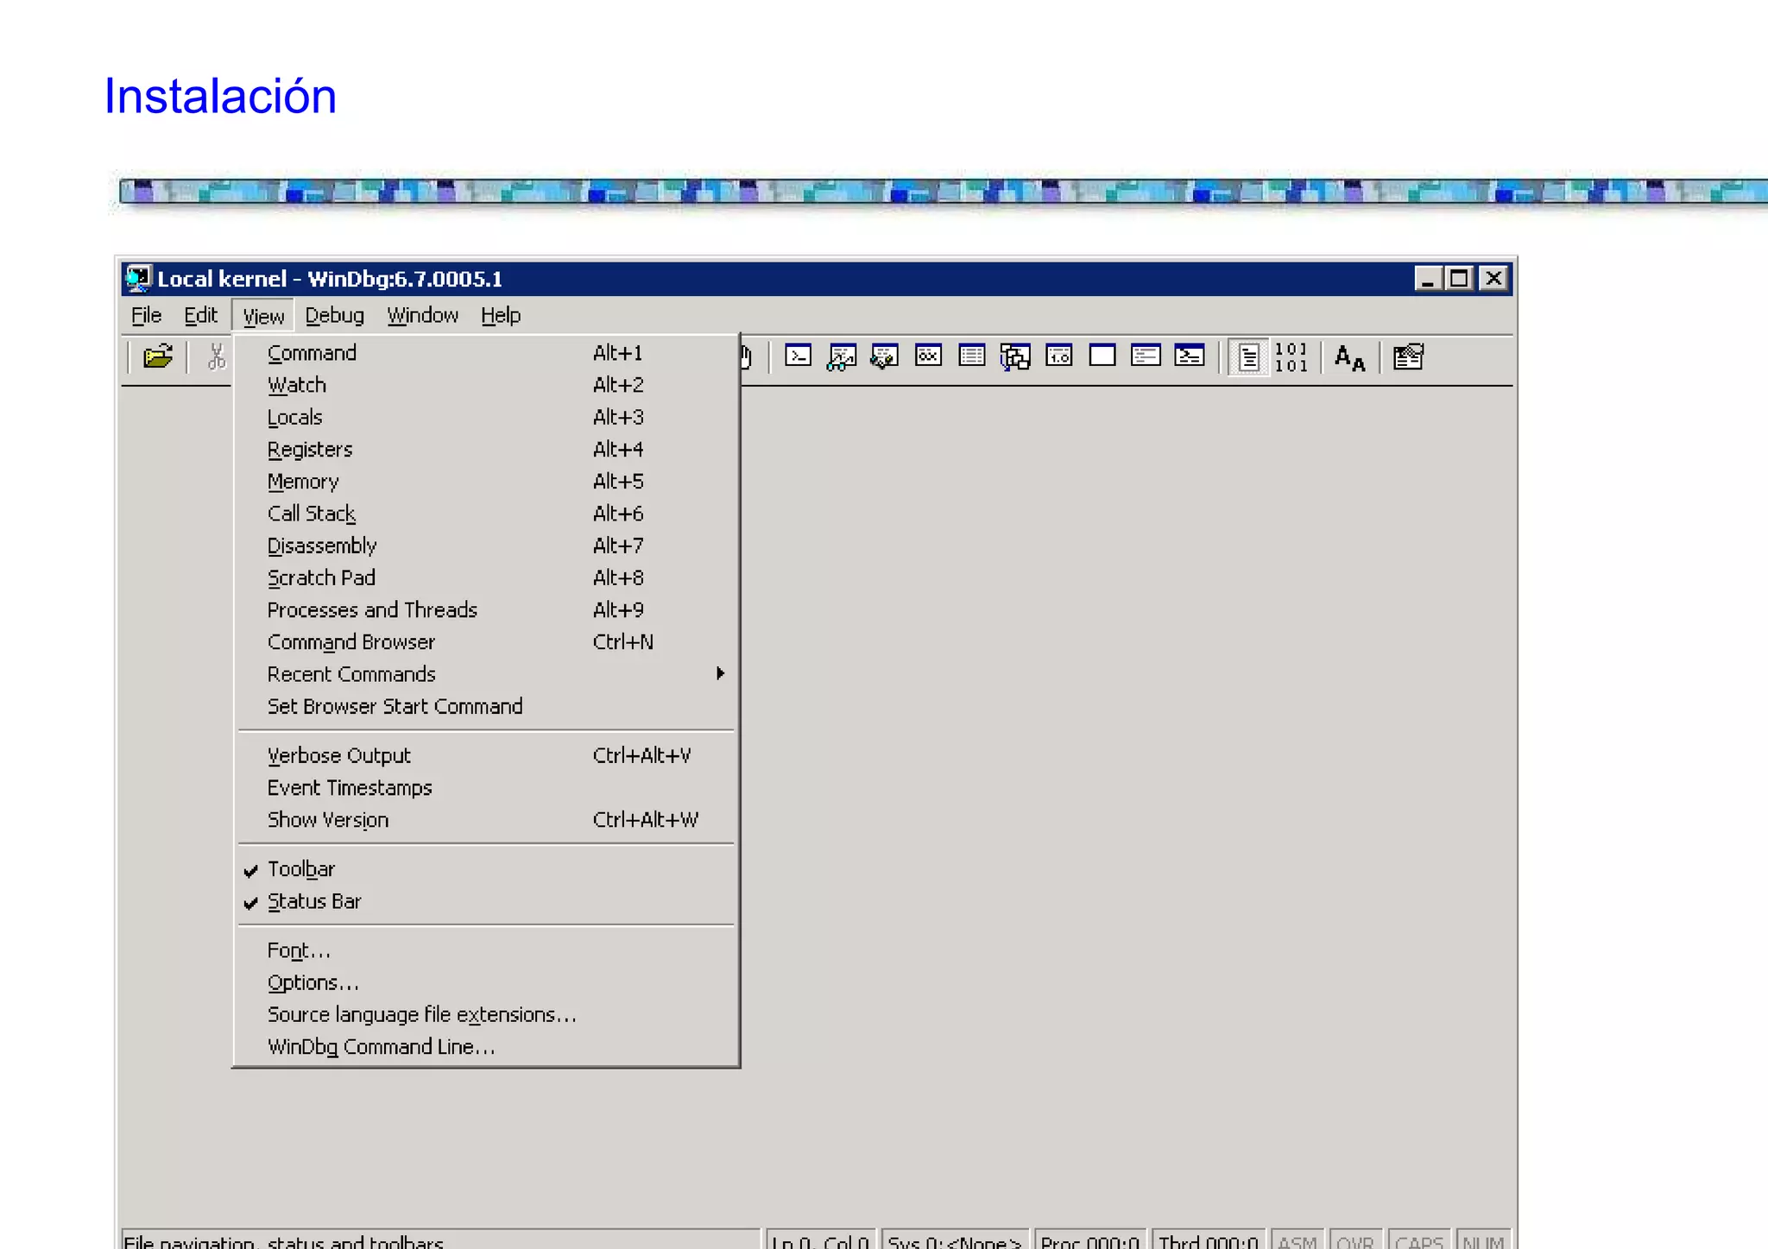Select Processes and Threads from the View menu
The image size is (1768, 1249).
tap(372, 610)
